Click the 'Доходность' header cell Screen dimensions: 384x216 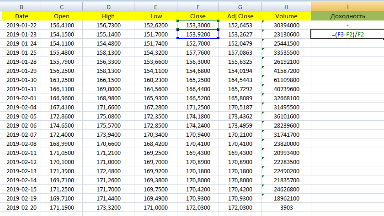(x=347, y=16)
